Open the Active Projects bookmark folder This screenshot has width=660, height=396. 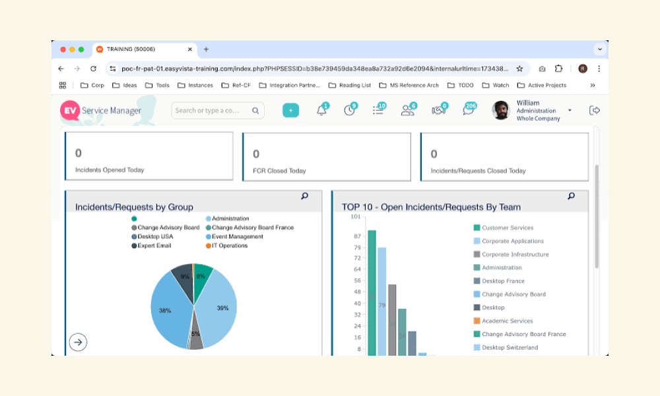(542, 85)
